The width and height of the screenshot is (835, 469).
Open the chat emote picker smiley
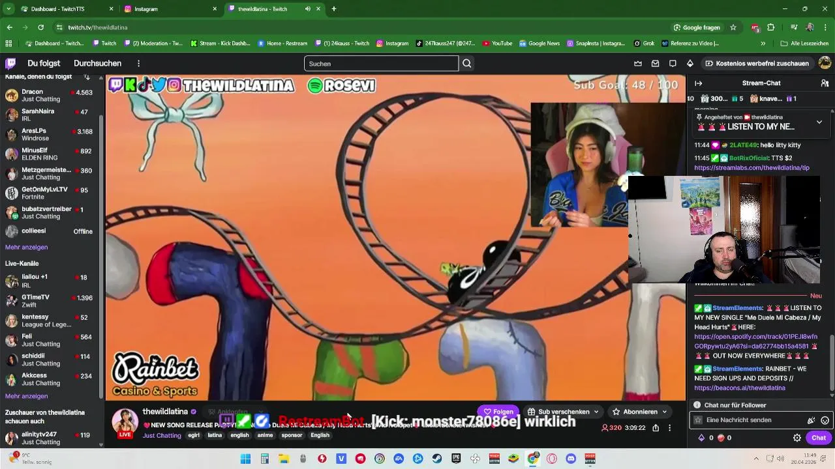click(825, 420)
